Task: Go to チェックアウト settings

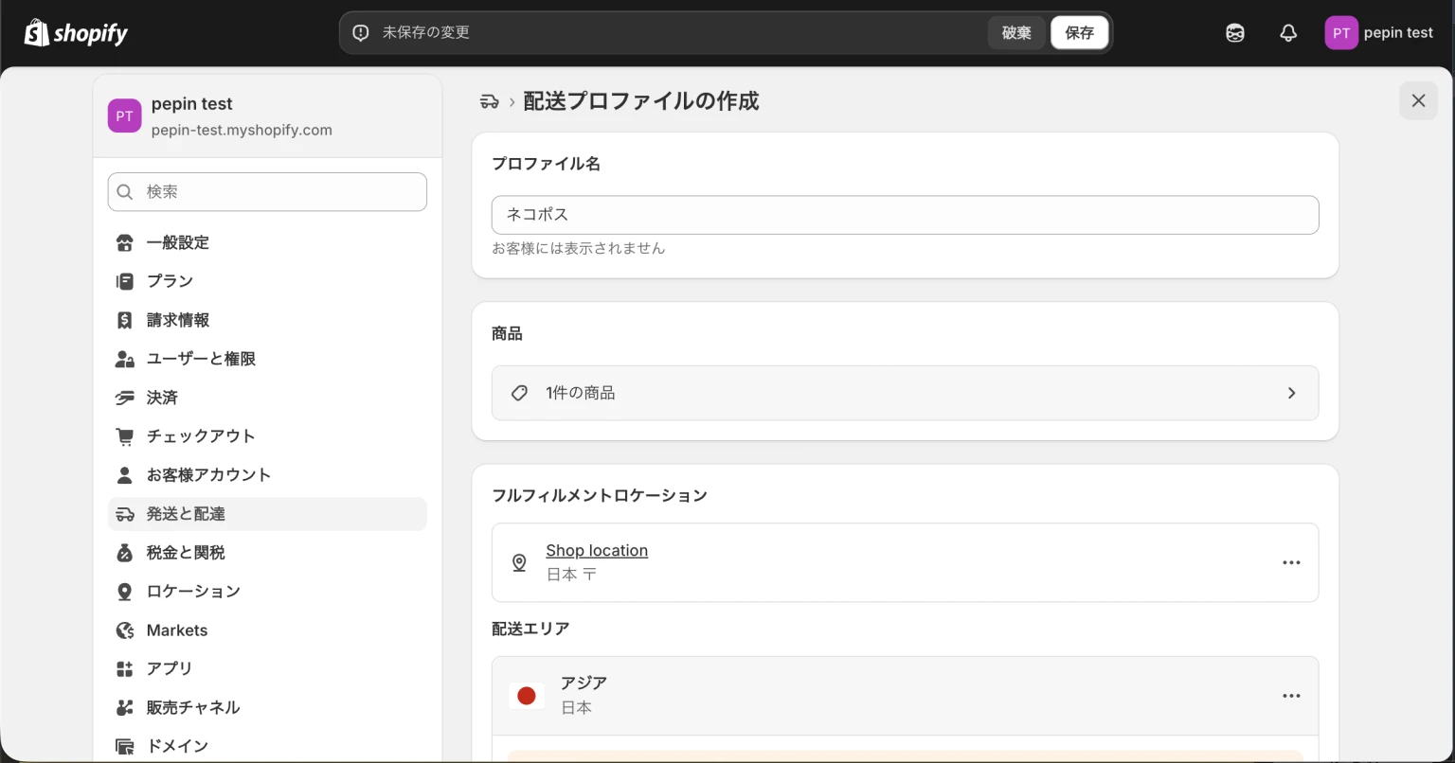Action: pos(201,436)
